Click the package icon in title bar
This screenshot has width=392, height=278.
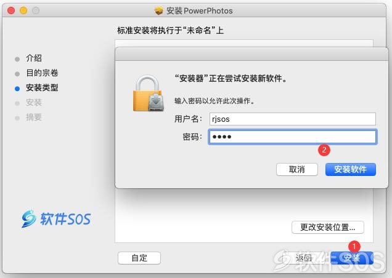click(x=159, y=10)
